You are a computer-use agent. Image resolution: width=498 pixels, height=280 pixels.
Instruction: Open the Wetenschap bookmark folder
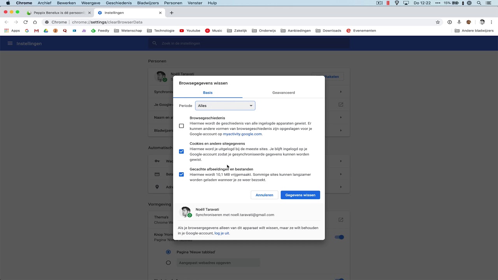click(x=128, y=31)
